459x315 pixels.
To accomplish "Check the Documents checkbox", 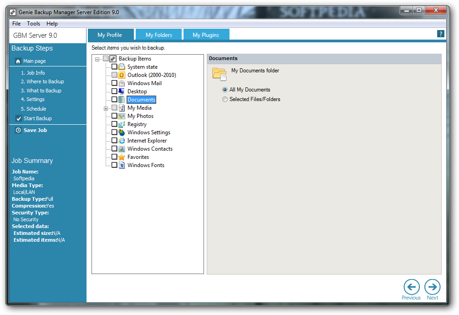I will (x=114, y=100).
